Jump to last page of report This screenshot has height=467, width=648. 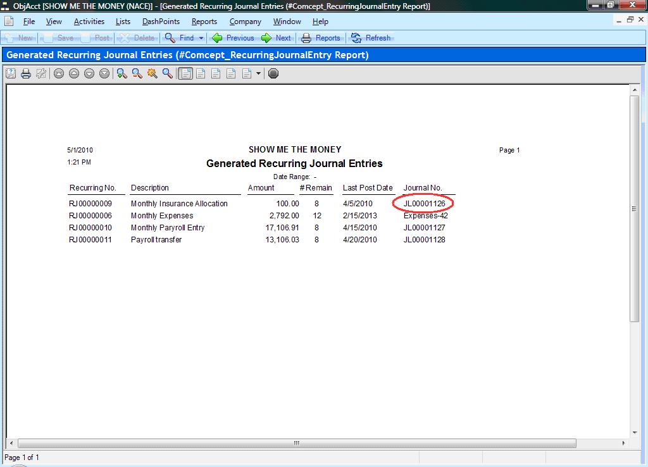tap(104, 73)
